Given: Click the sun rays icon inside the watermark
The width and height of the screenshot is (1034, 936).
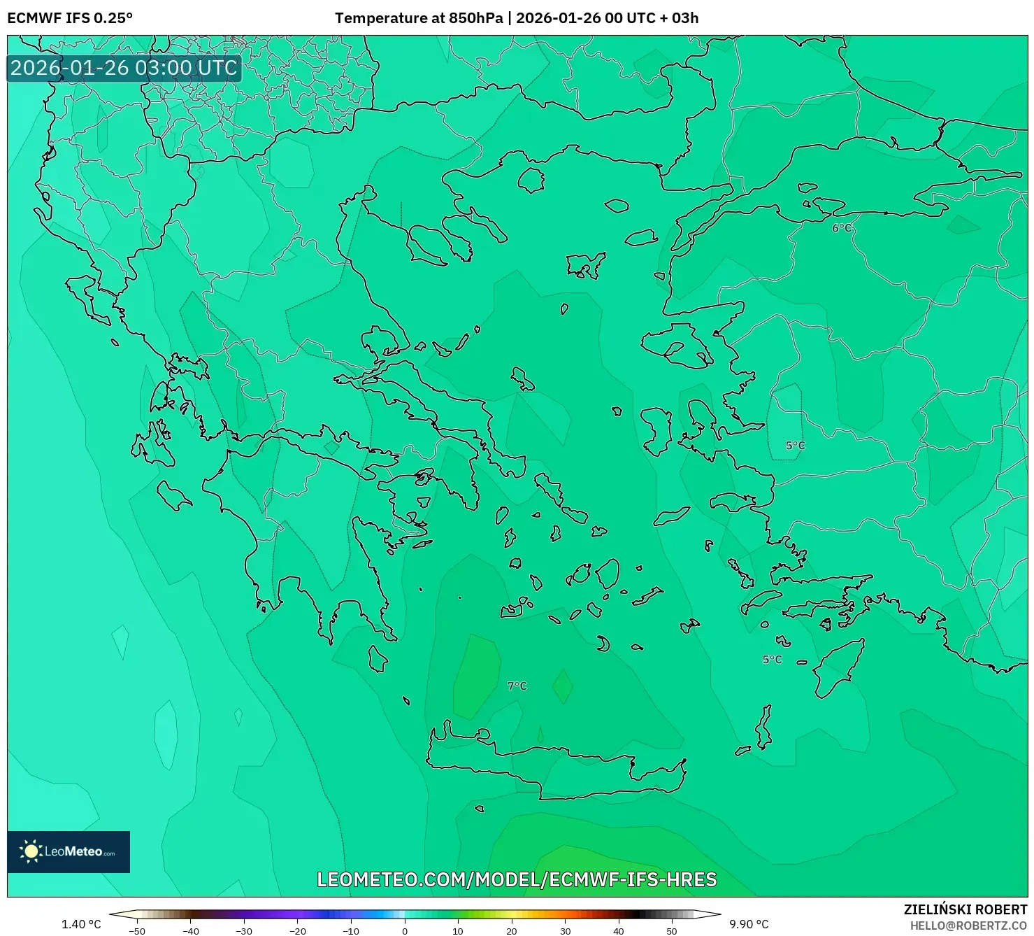Looking at the screenshot, I should (x=33, y=851).
